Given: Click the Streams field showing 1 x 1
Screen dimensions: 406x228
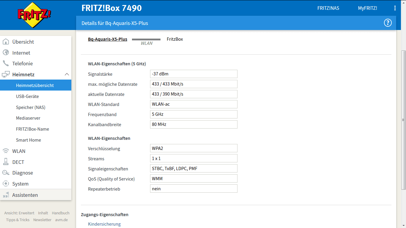Looking at the screenshot, I should [x=194, y=158].
